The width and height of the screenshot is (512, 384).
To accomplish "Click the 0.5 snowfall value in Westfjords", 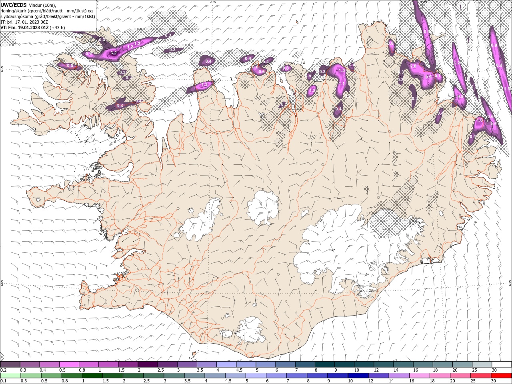I will click(70, 66).
